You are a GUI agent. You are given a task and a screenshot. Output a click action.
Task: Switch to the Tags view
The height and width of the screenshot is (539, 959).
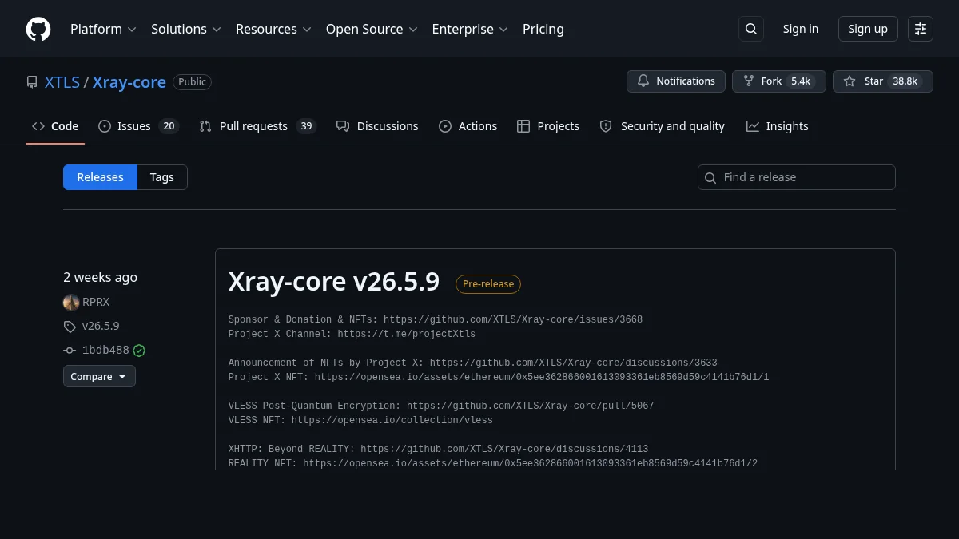click(162, 177)
